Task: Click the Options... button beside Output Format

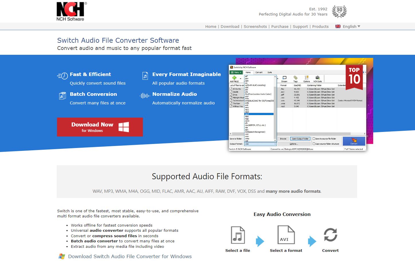Action: tap(294, 144)
